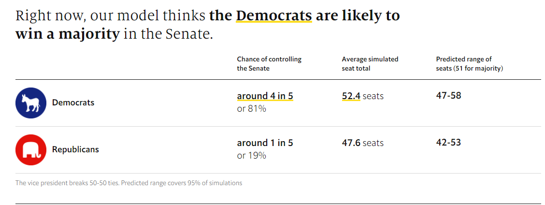
Task: Click 'win a majority' bold headline text
Action: tap(67, 35)
